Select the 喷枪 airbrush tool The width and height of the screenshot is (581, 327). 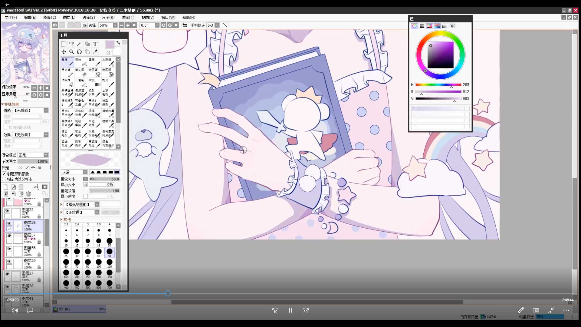(x=81, y=62)
